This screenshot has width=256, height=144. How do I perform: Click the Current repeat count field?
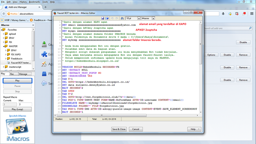pyautogui.click(x=10, y=104)
